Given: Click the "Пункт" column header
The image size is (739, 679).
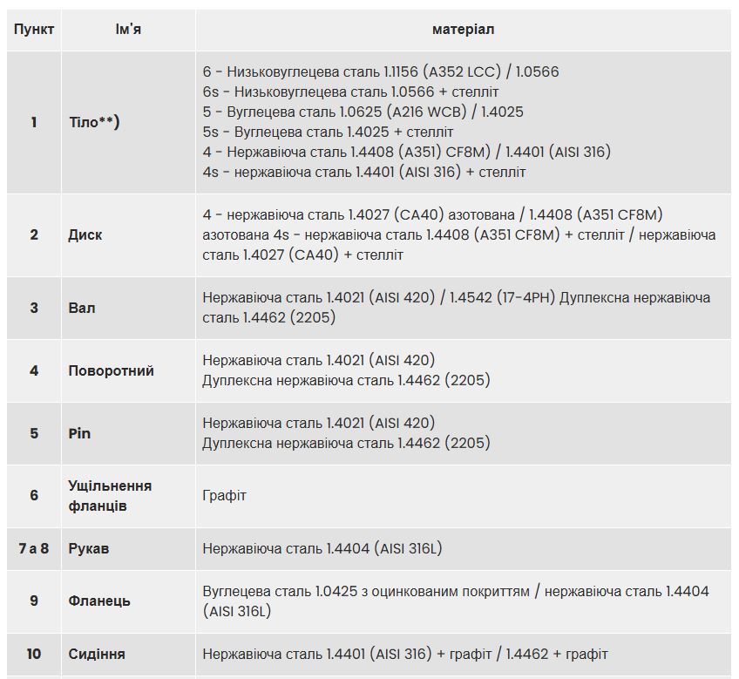Looking at the screenshot, I should pos(34,30).
